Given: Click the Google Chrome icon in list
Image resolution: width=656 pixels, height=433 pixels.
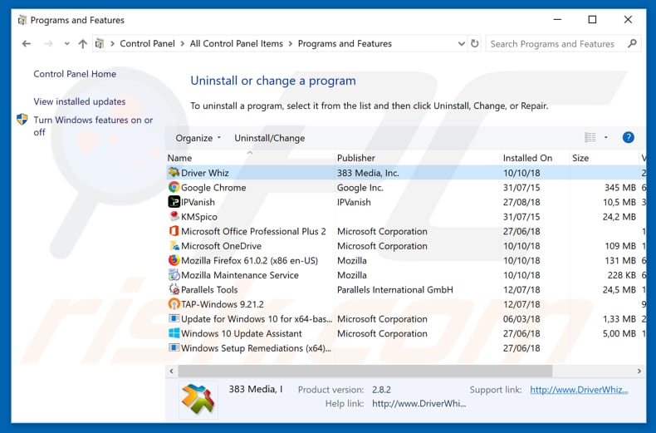Looking at the screenshot, I should tap(174, 187).
